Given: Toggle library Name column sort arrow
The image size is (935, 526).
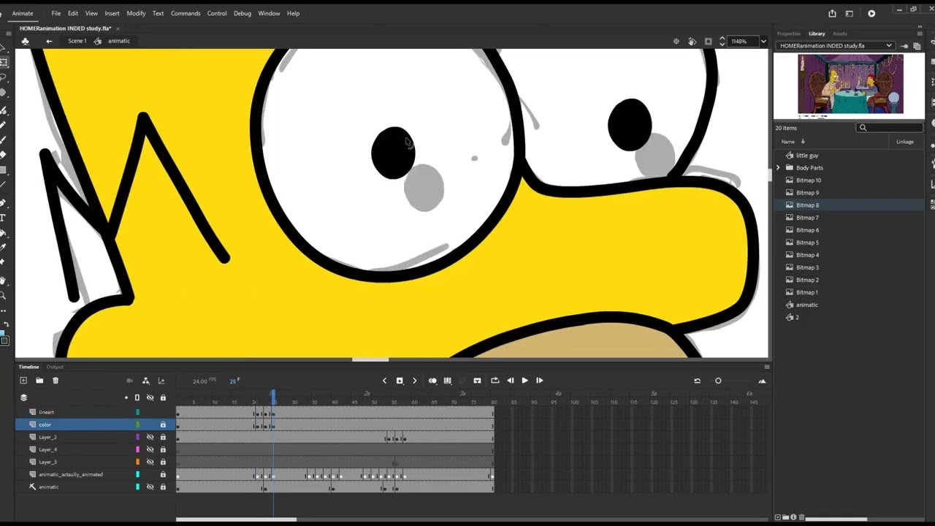Looking at the screenshot, I should [x=803, y=141].
